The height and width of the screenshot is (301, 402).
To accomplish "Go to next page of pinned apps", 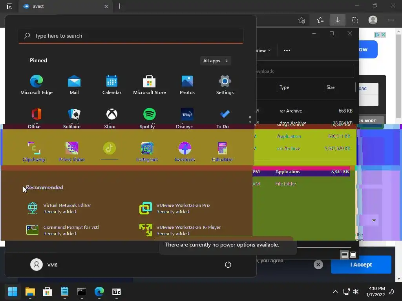I will click(250, 121).
